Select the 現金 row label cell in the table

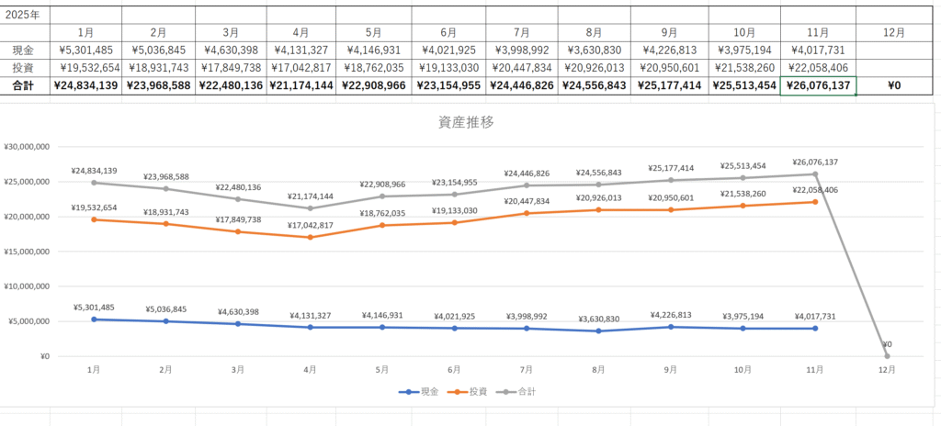pyautogui.click(x=25, y=50)
